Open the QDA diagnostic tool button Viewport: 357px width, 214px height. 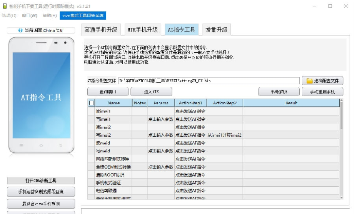(41, 181)
